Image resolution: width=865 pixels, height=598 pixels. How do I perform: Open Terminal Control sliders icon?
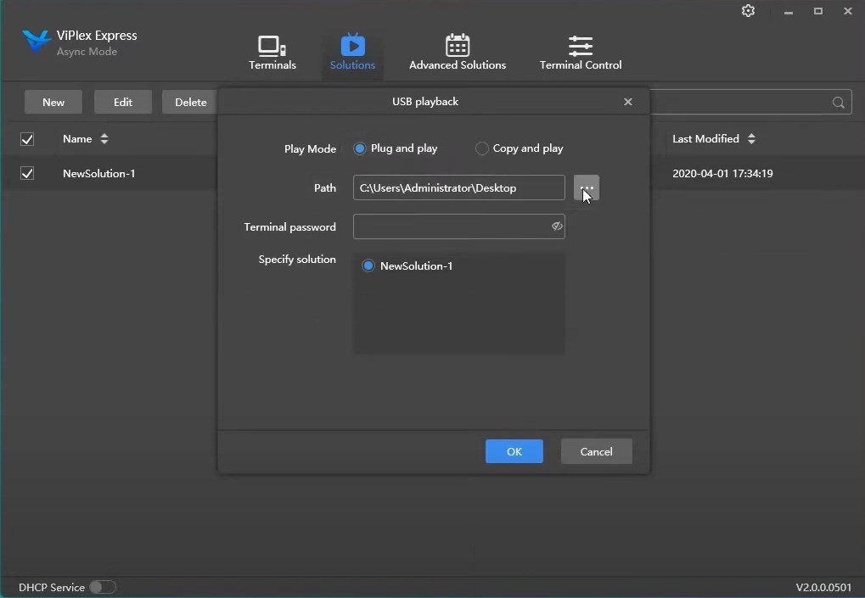point(581,46)
